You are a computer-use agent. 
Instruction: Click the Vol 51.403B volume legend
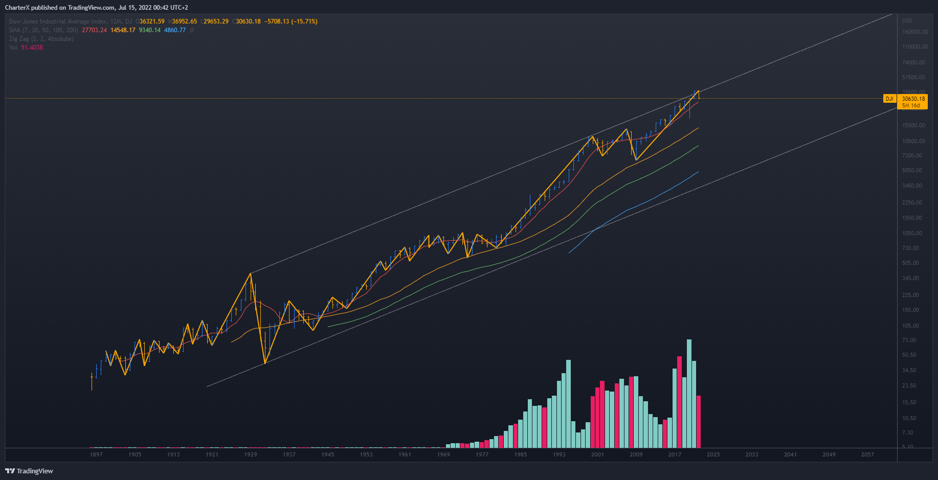pyautogui.click(x=26, y=48)
